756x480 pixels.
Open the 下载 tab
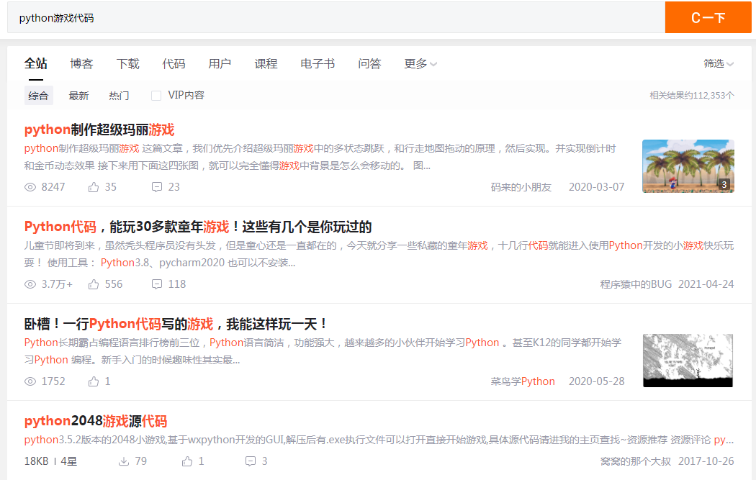pos(127,63)
